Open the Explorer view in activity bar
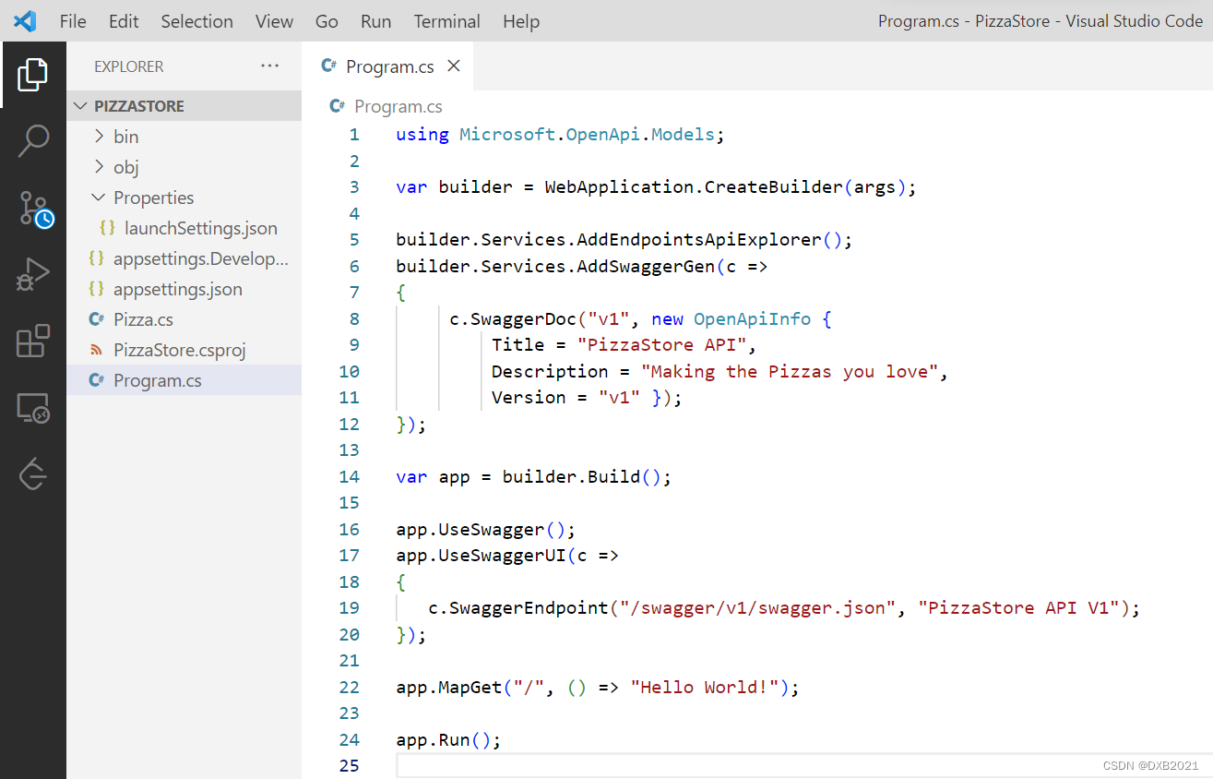 (32, 75)
